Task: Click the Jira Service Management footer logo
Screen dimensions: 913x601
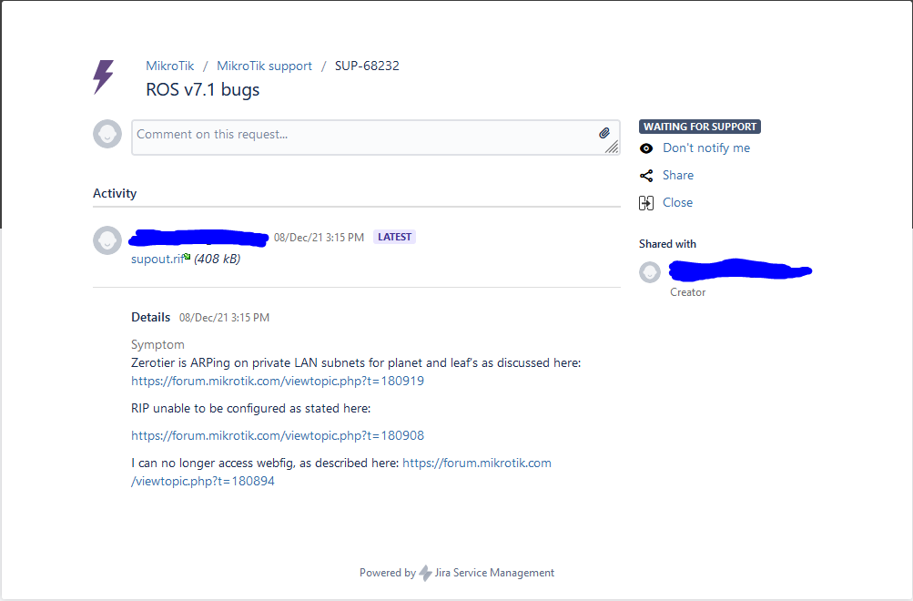Action: 426,573
